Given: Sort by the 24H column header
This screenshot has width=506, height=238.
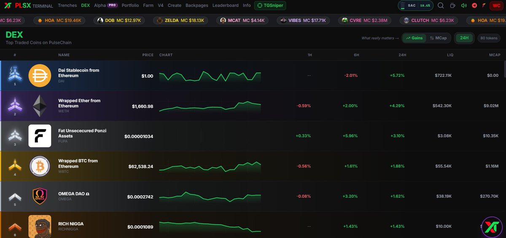Looking at the screenshot, I should (x=402, y=55).
